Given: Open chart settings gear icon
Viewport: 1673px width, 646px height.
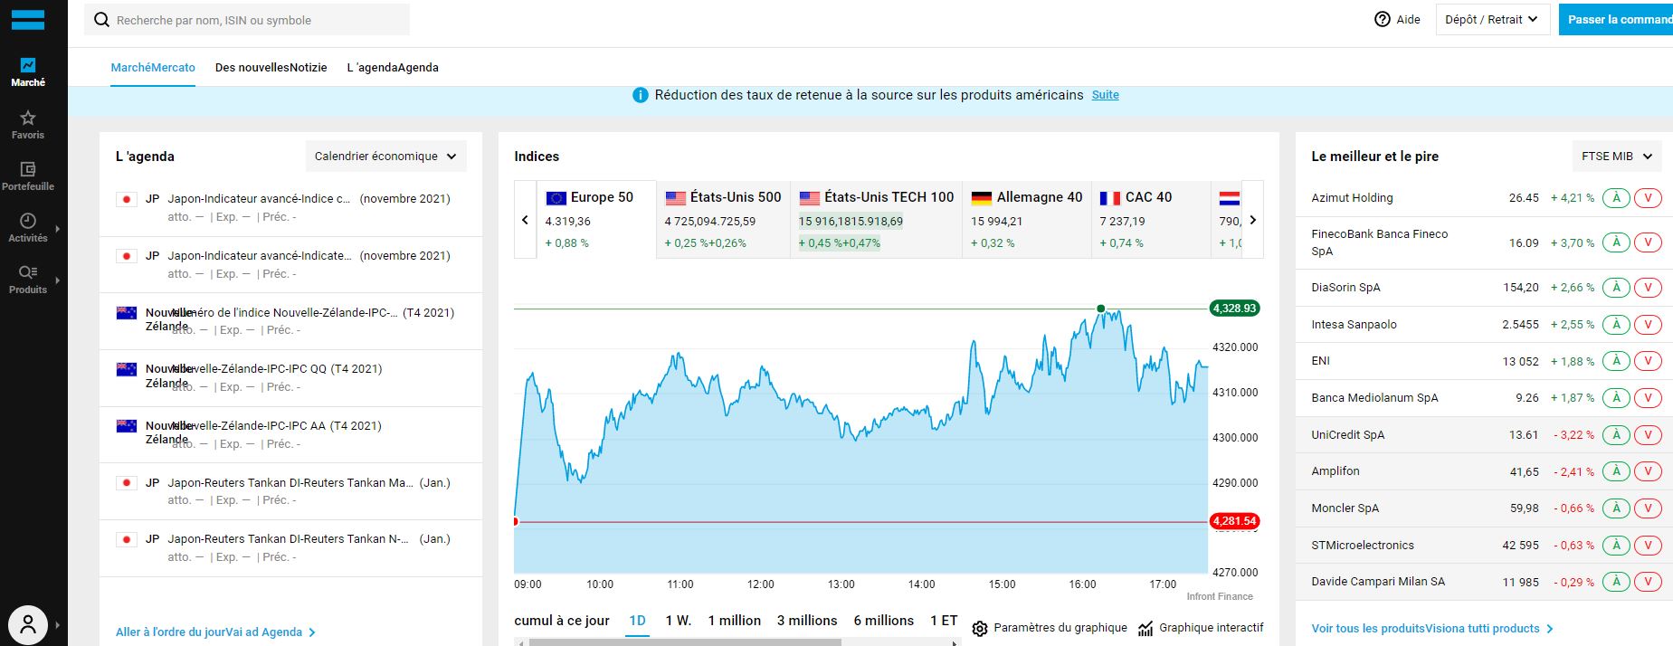Looking at the screenshot, I should tap(980, 628).
